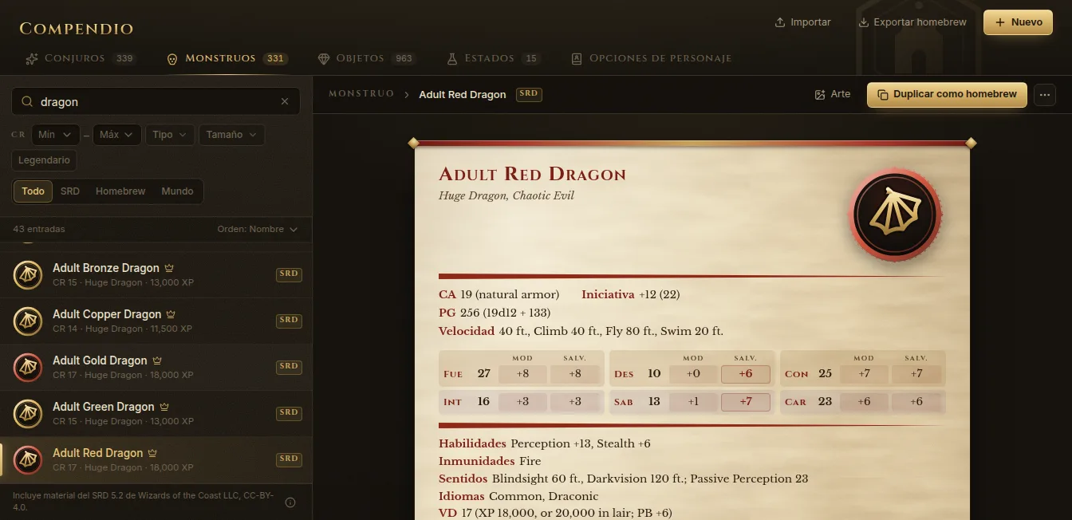1072x520 pixels.
Task: Click the Exportar homebrew download icon
Action: click(863, 22)
